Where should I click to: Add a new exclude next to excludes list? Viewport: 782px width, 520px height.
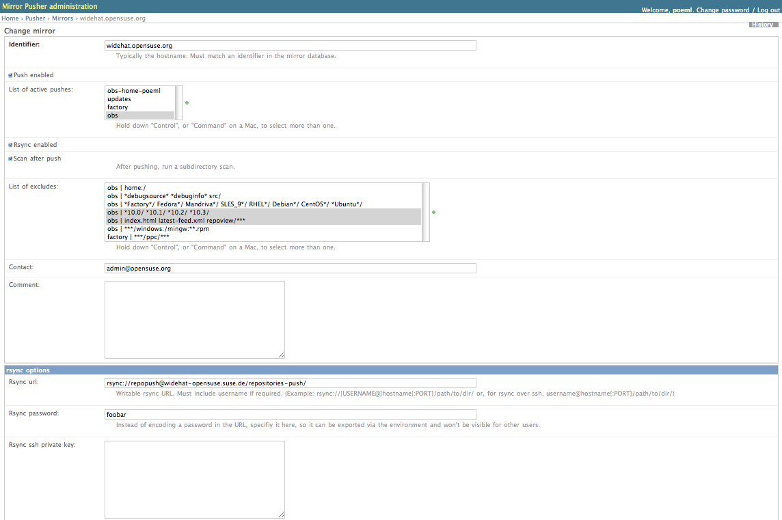pyautogui.click(x=434, y=213)
